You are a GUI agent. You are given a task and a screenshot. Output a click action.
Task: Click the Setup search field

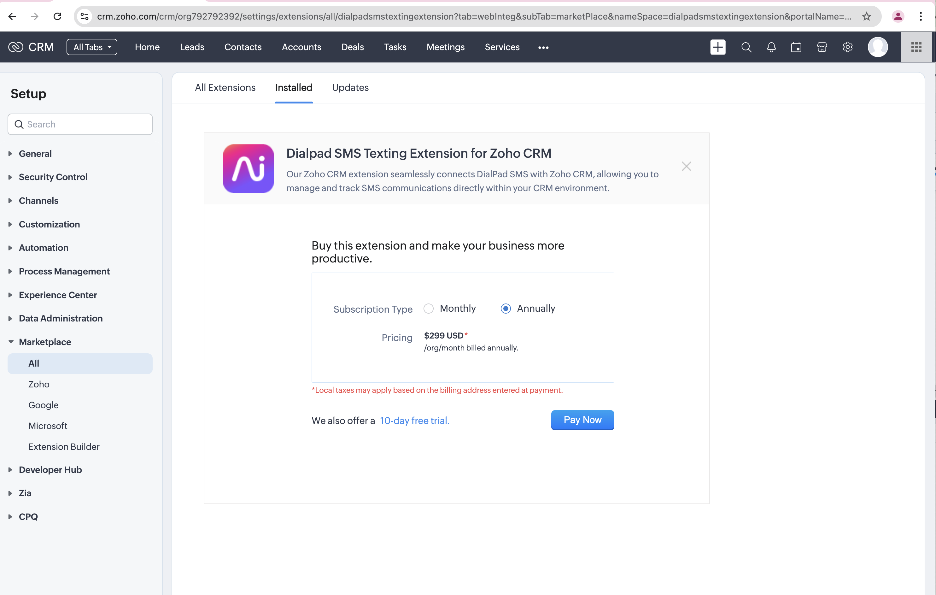(x=80, y=124)
